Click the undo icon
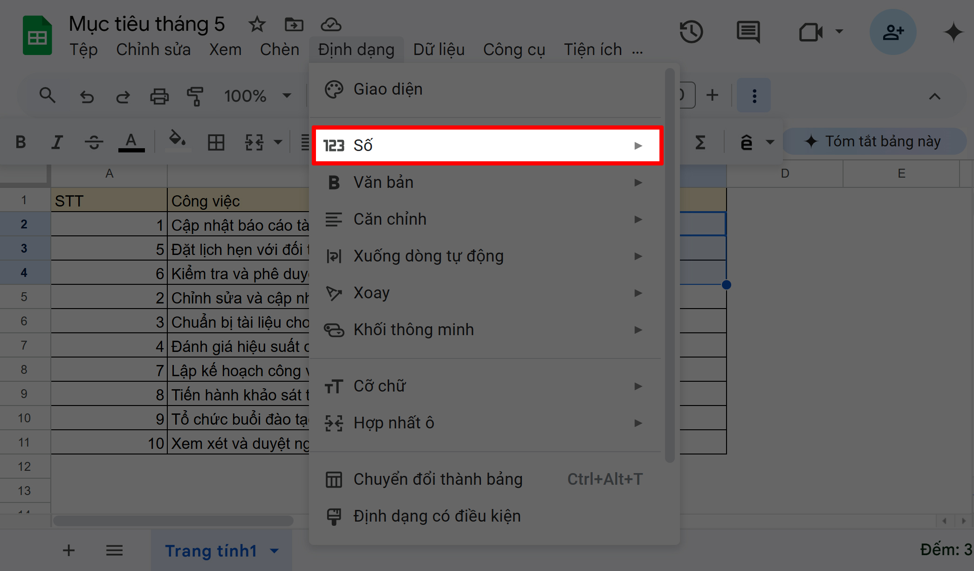This screenshot has width=974, height=571. (87, 96)
